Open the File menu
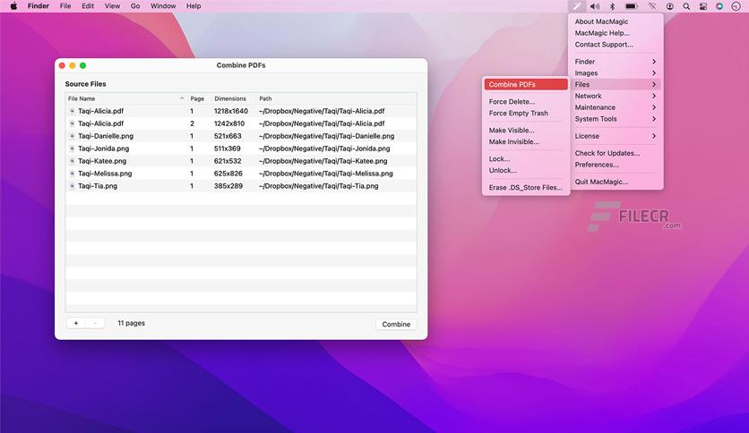Image resolution: width=749 pixels, height=433 pixels. pos(65,6)
